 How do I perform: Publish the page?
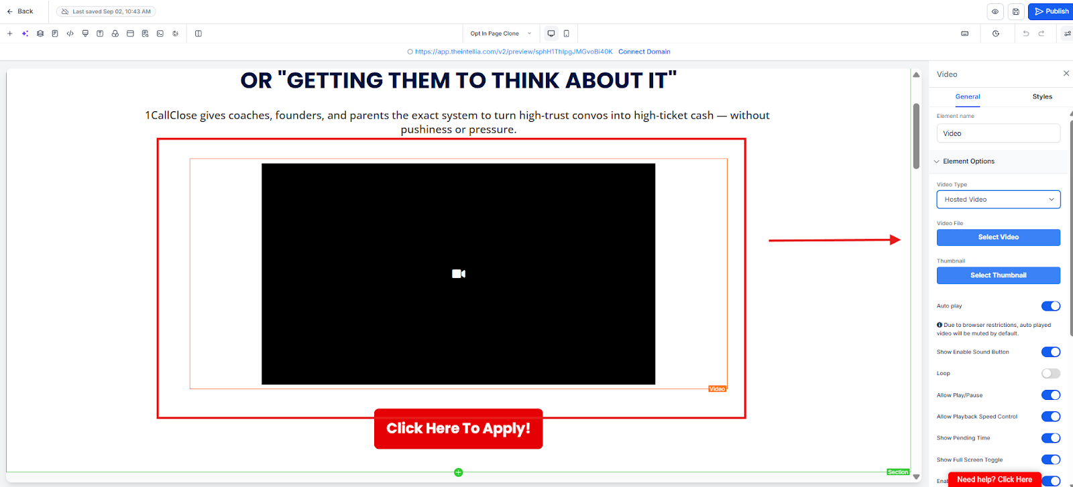click(x=1052, y=11)
